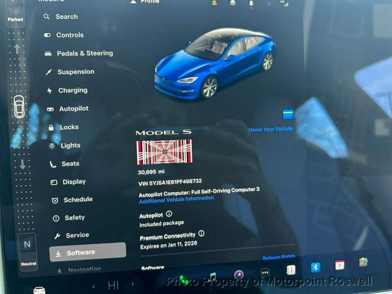Tap the 30,695 mi odometer reading

(x=151, y=172)
